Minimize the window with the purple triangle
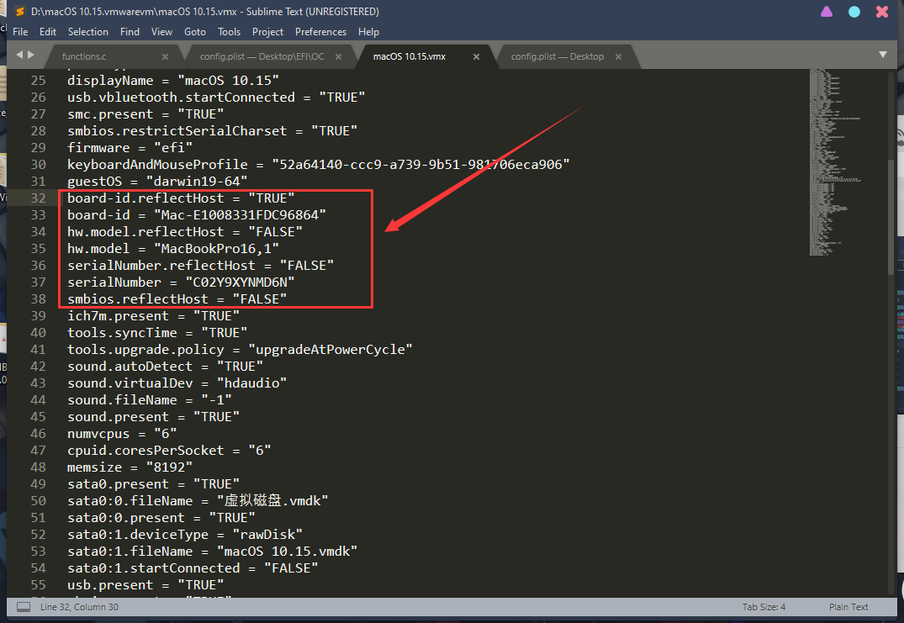Viewport: 904px width, 623px height. coord(827,12)
